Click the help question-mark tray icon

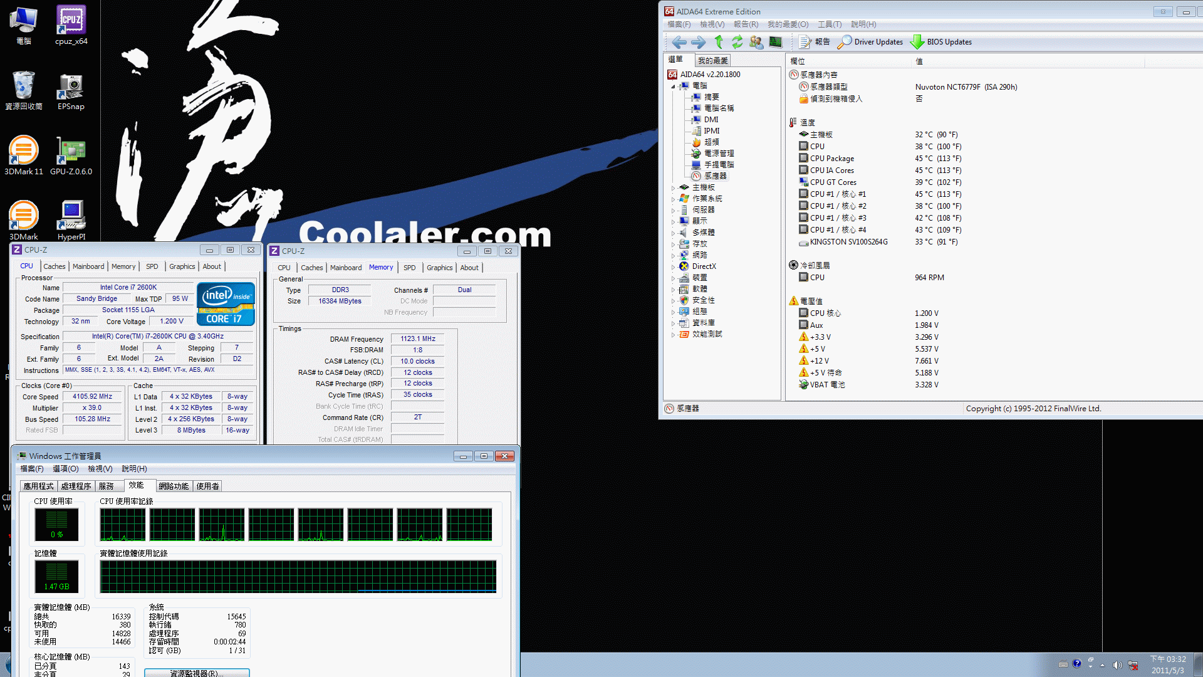click(1077, 664)
